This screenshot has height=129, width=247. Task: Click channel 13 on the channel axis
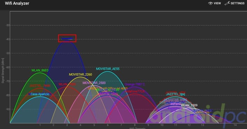(203, 125)
